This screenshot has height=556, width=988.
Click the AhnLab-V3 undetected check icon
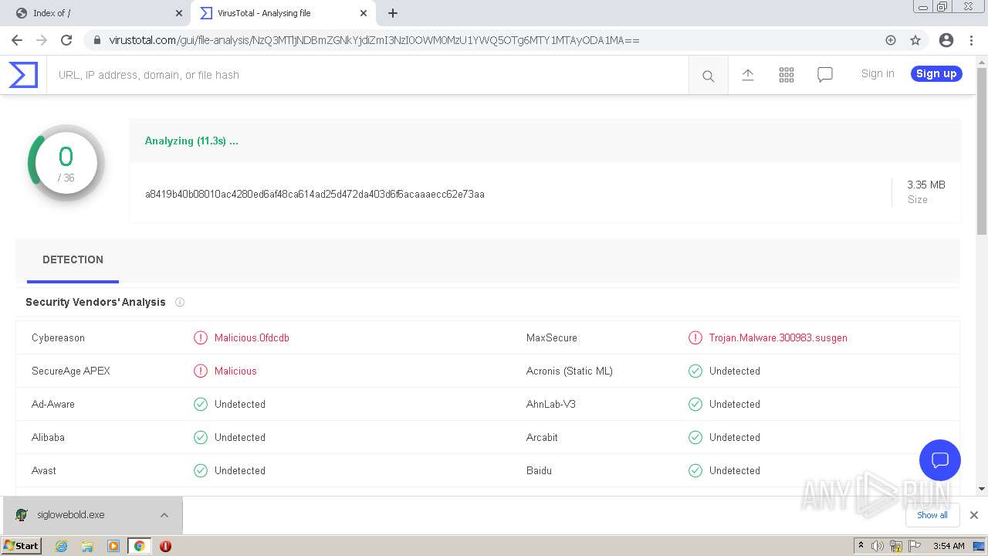click(x=695, y=404)
